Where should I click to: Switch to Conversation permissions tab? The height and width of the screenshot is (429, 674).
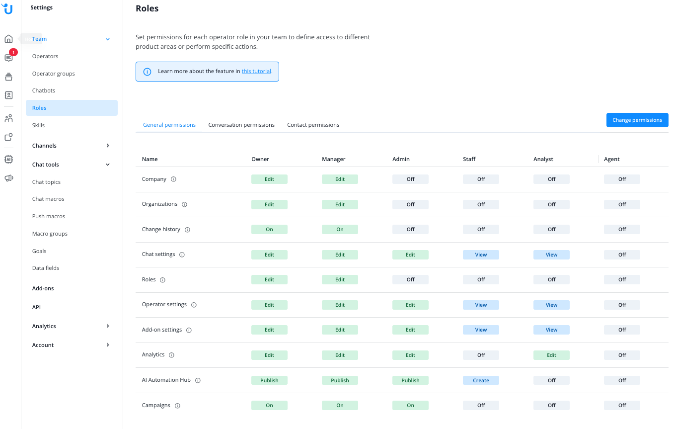tap(241, 125)
